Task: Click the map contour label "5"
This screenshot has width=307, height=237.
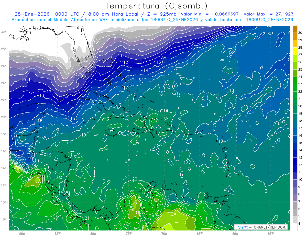Action: 38,55
